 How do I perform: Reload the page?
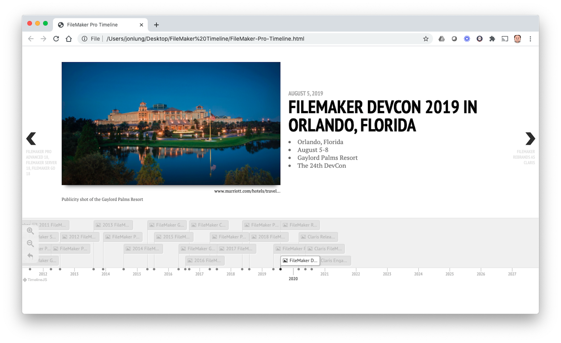(56, 39)
